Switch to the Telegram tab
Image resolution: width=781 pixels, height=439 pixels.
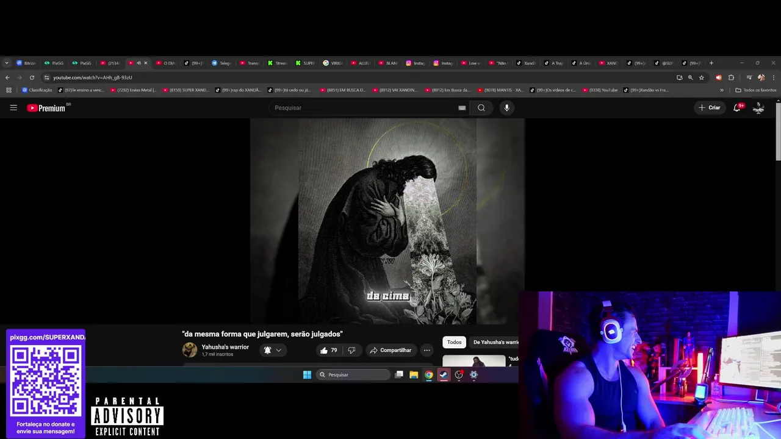click(221, 63)
